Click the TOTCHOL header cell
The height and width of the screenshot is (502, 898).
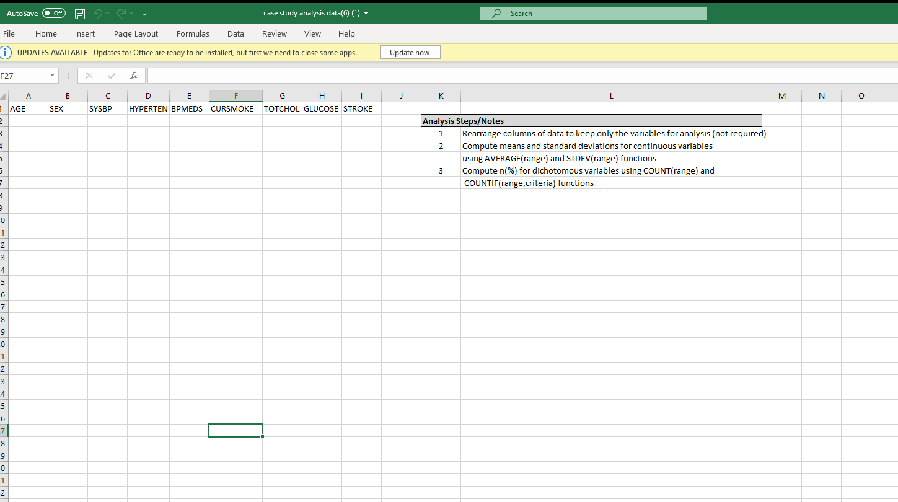pyautogui.click(x=282, y=108)
